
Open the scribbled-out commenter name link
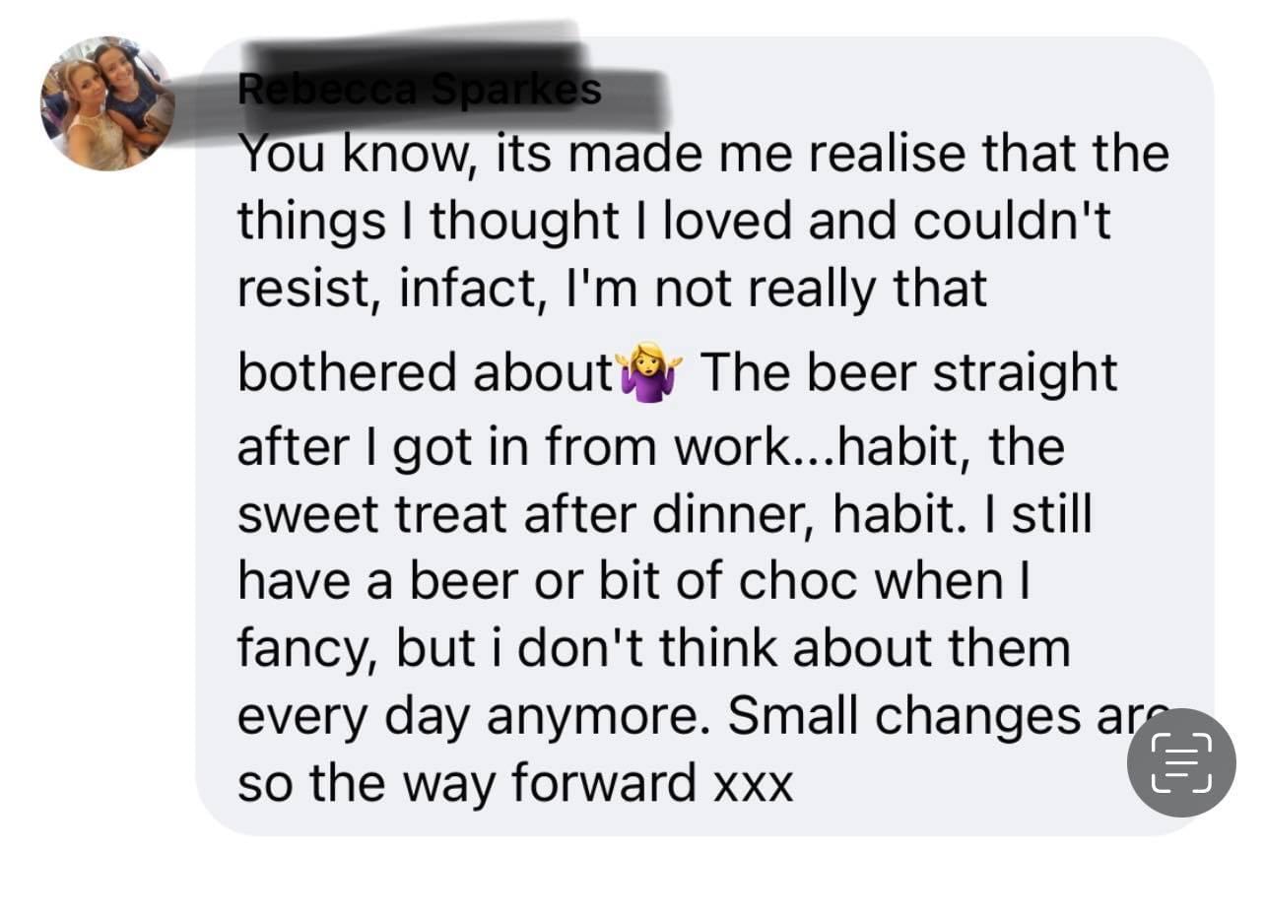click(421, 90)
